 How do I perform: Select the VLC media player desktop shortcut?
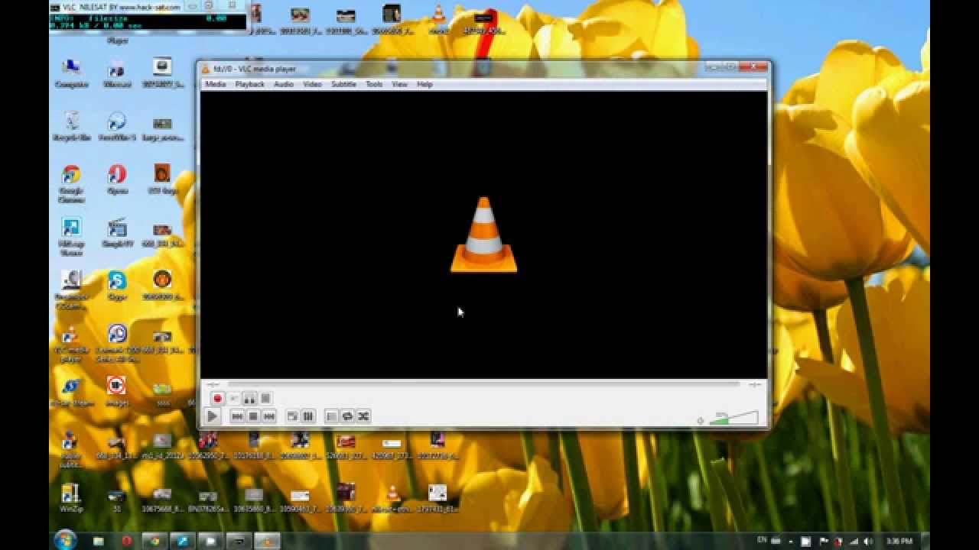point(70,344)
